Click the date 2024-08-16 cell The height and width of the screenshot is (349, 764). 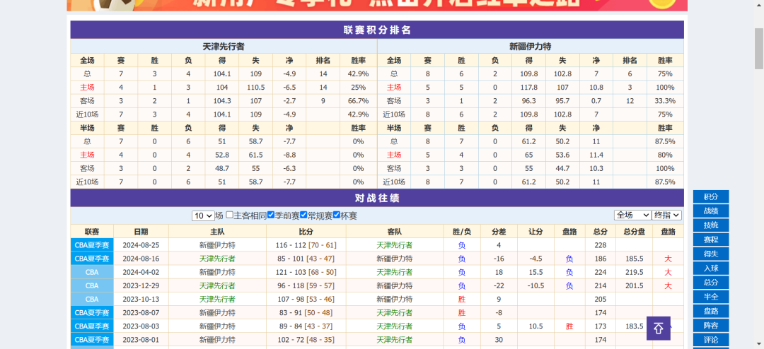click(x=141, y=259)
